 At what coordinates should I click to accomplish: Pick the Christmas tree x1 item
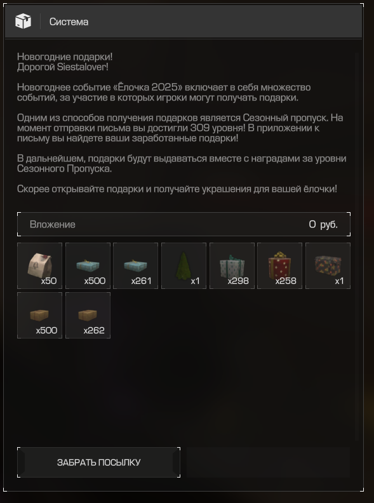[184, 265]
